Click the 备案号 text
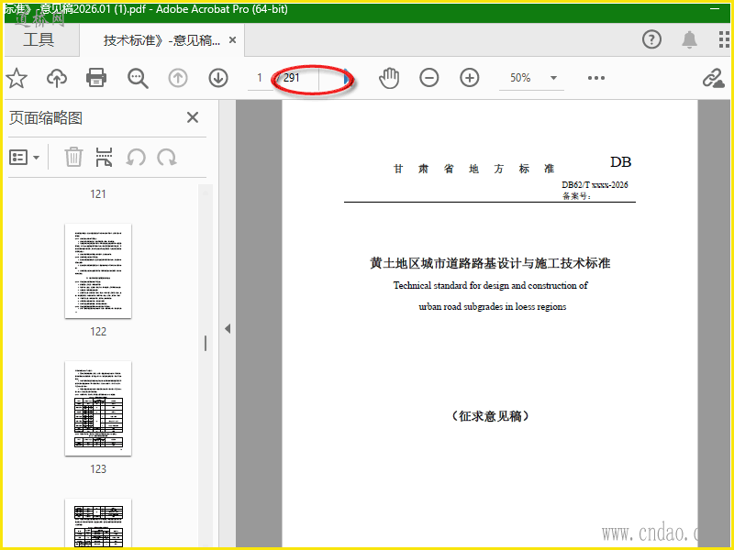 coord(577,196)
